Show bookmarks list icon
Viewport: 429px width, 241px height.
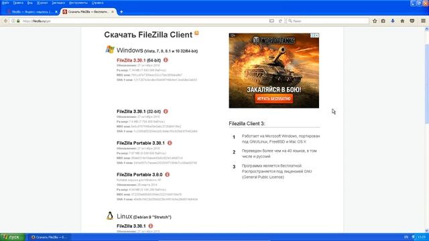click(383, 21)
